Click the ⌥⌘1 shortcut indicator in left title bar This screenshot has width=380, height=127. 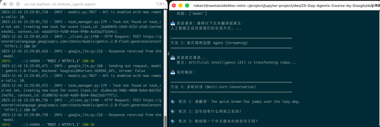160,4
